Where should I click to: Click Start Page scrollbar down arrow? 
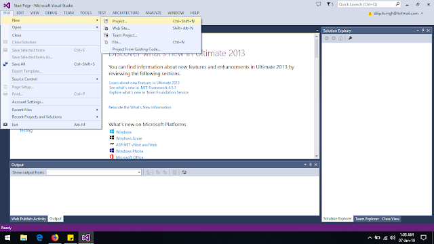click(317, 157)
